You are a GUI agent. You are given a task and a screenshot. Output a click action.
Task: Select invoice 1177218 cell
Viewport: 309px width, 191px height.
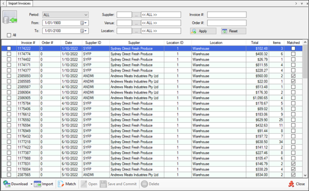[28, 142]
